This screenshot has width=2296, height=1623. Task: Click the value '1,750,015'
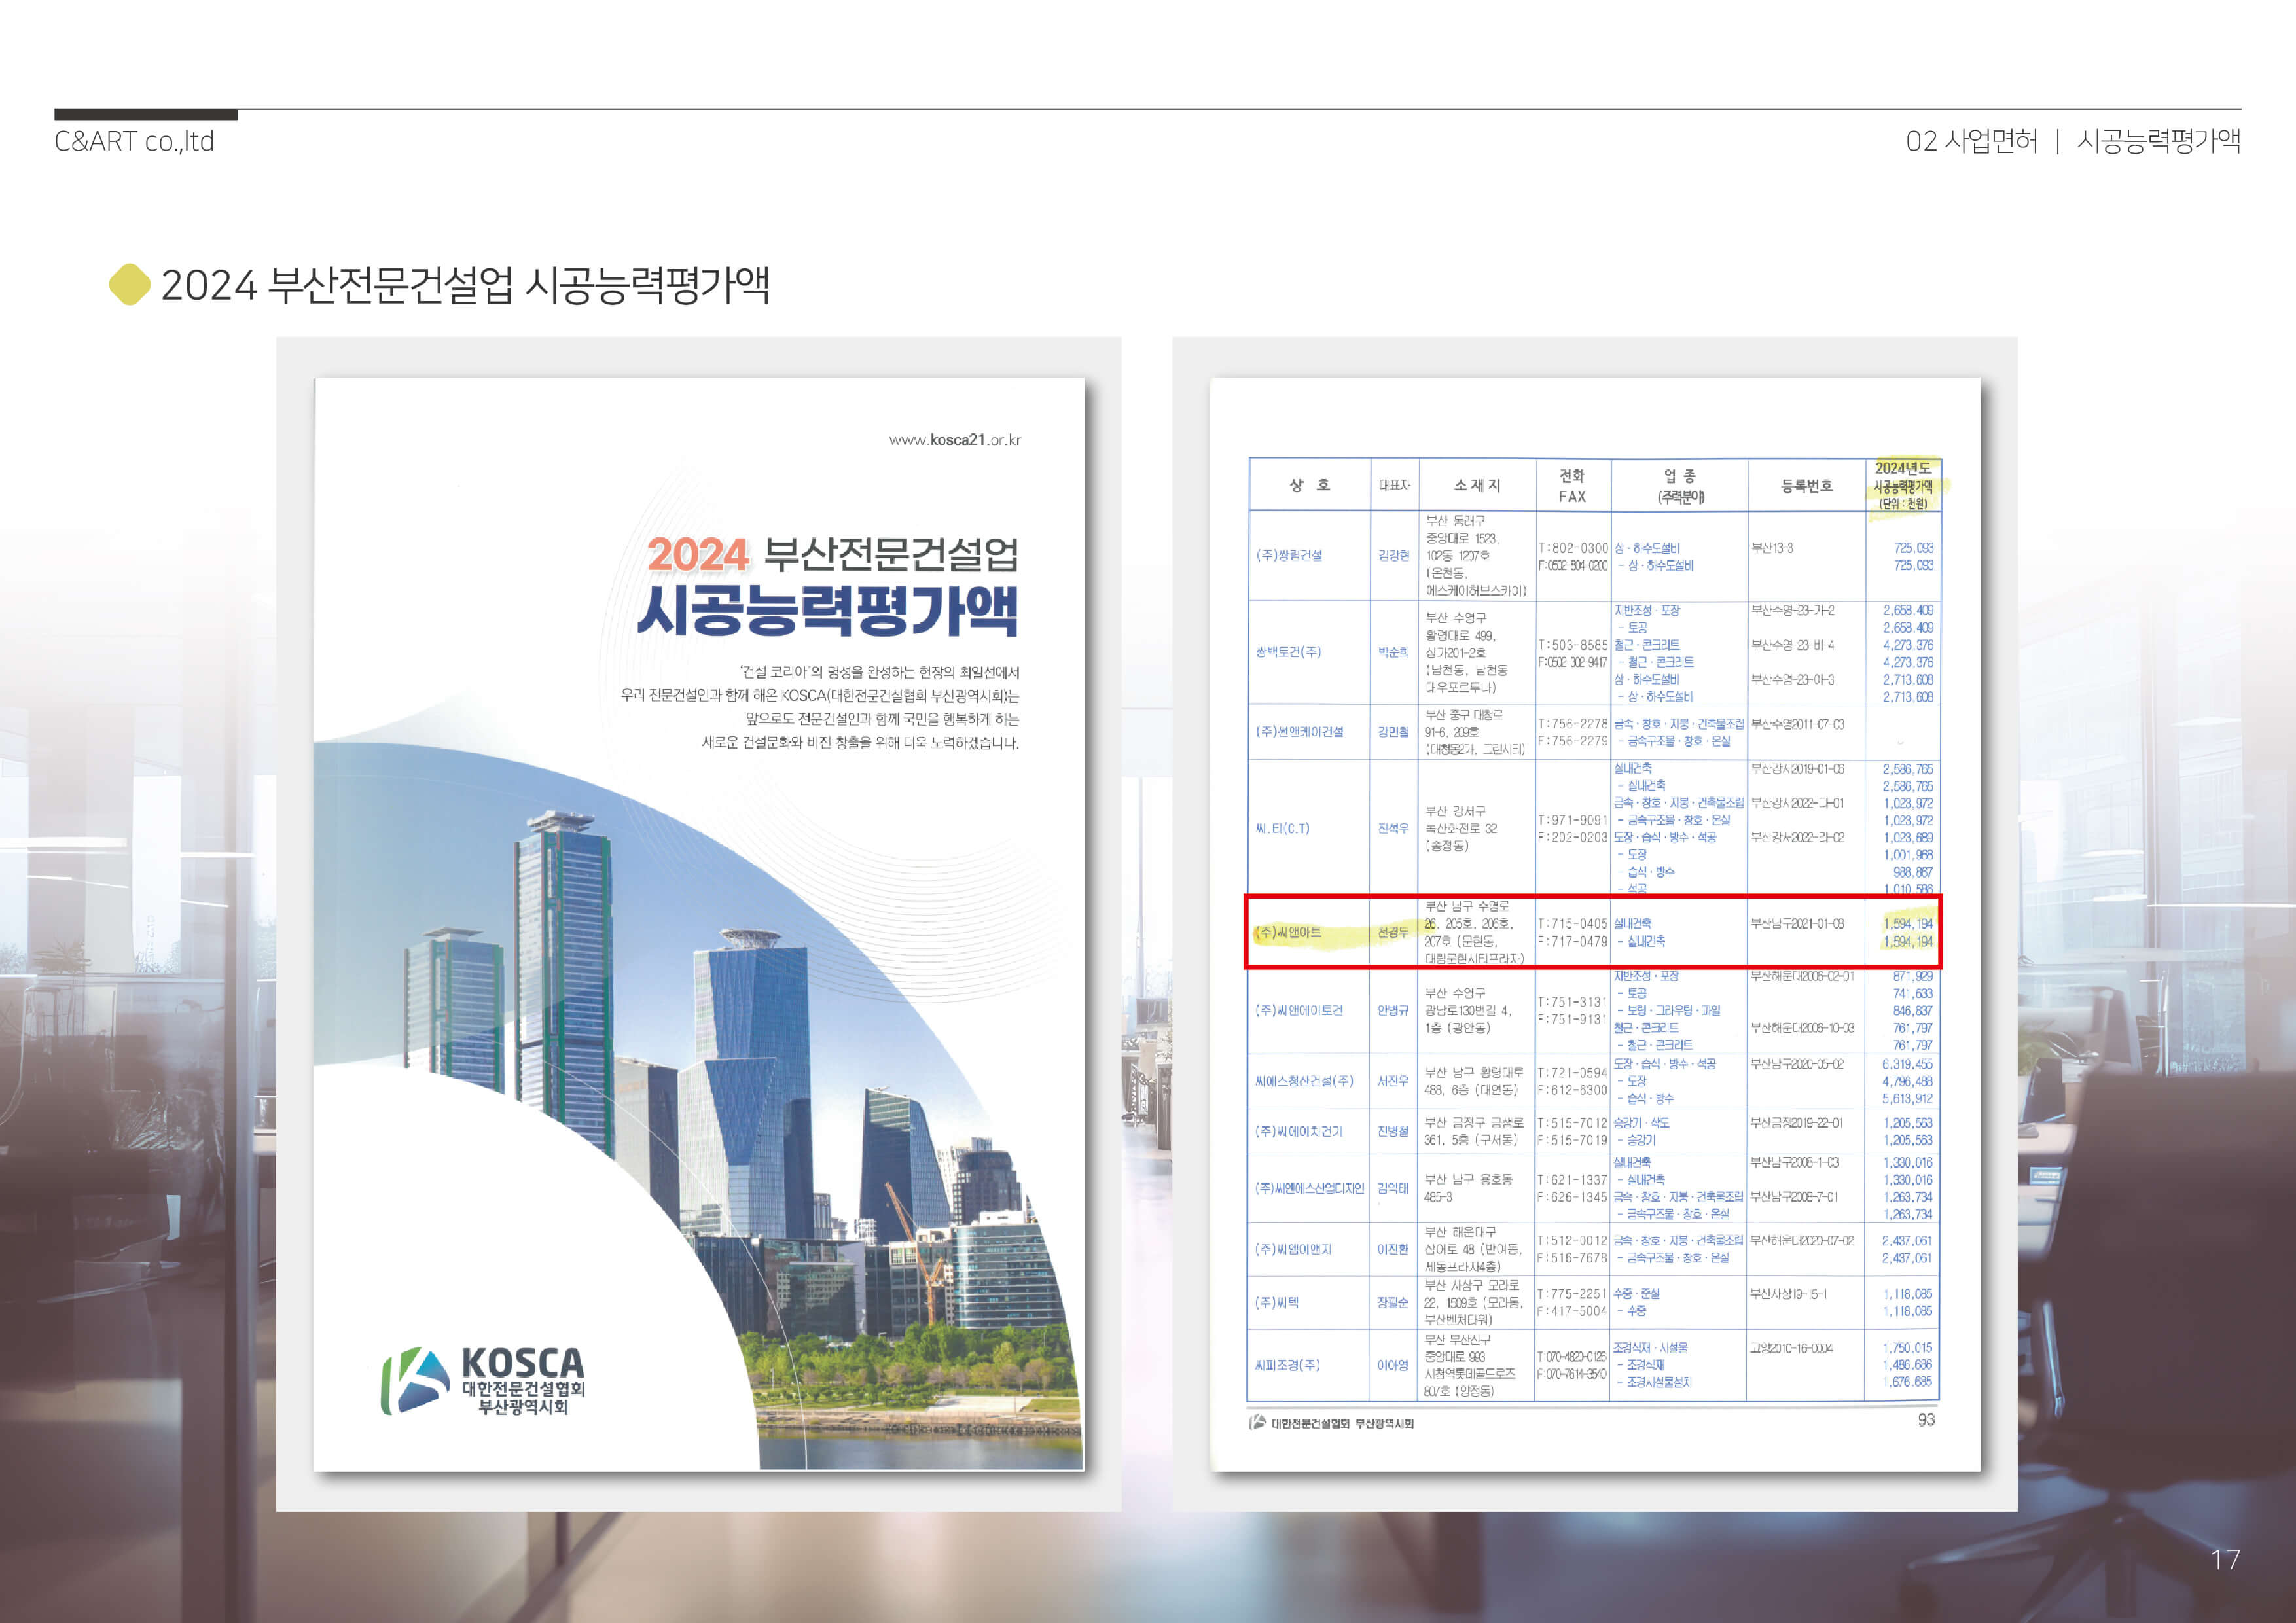coord(1907,1348)
